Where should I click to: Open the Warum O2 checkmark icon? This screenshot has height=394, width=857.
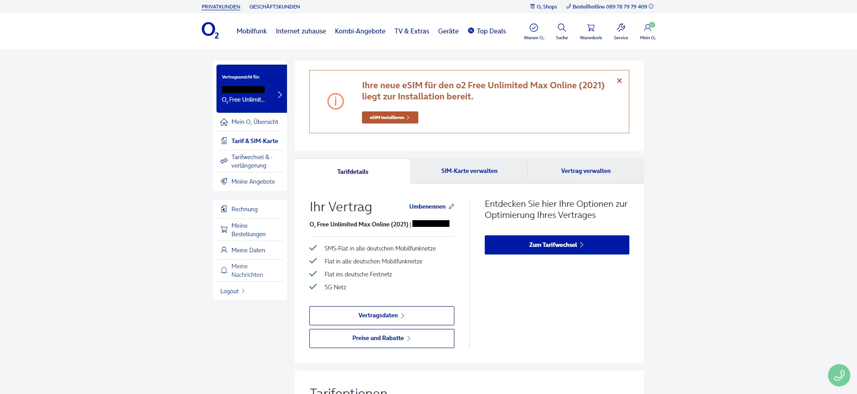pyautogui.click(x=534, y=28)
